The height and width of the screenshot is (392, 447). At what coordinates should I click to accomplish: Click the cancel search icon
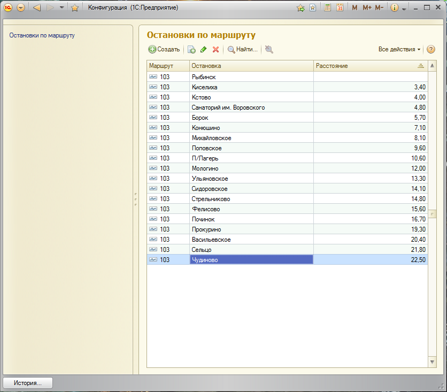[269, 50]
